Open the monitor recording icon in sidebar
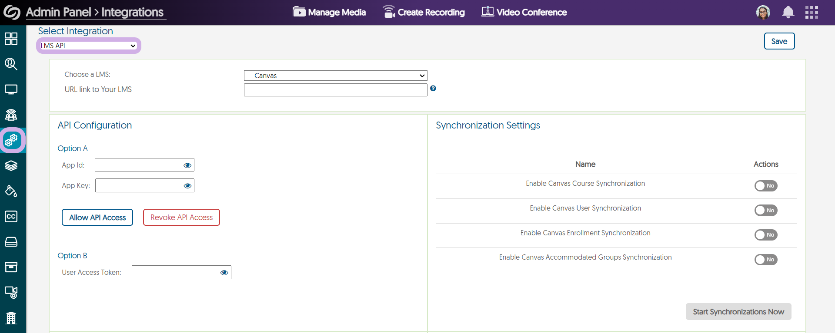The height and width of the screenshot is (333, 835). point(11,292)
